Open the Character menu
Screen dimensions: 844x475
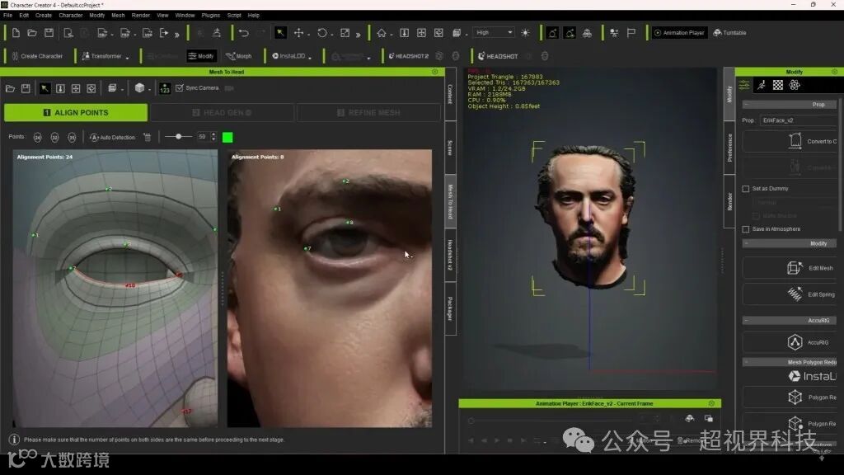click(71, 15)
